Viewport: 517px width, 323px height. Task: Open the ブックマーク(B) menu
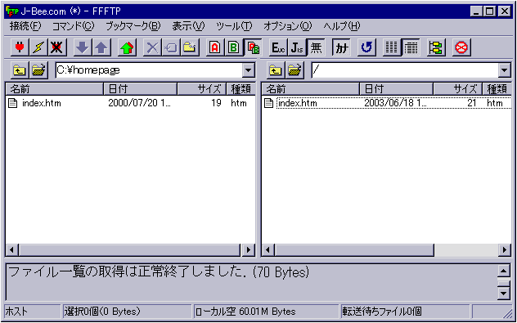(x=133, y=26)
